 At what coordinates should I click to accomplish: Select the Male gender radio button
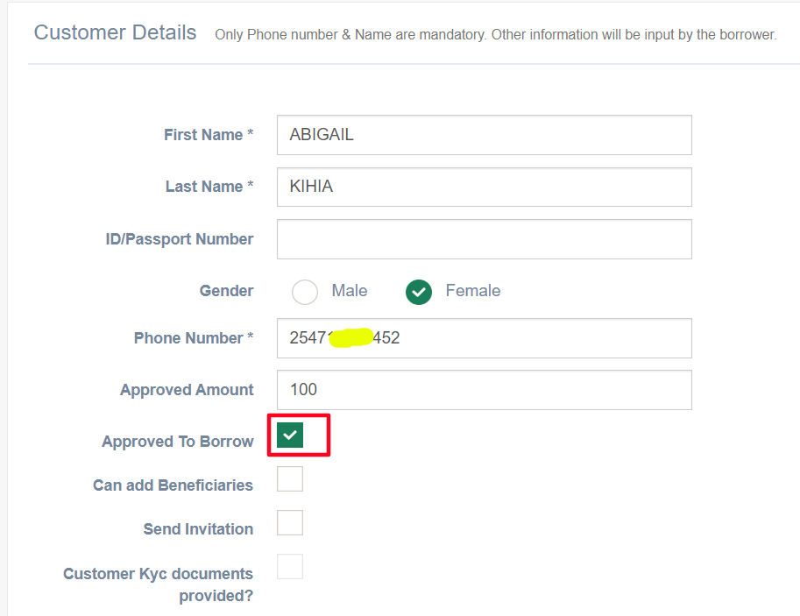pyautogui.click(x=305, y=292)
